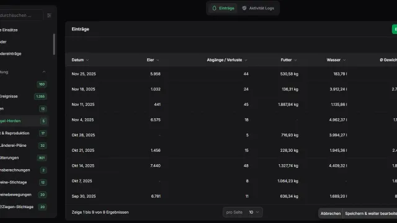Click the Futter value 1.887,84 kg

(x=288, y=105)
